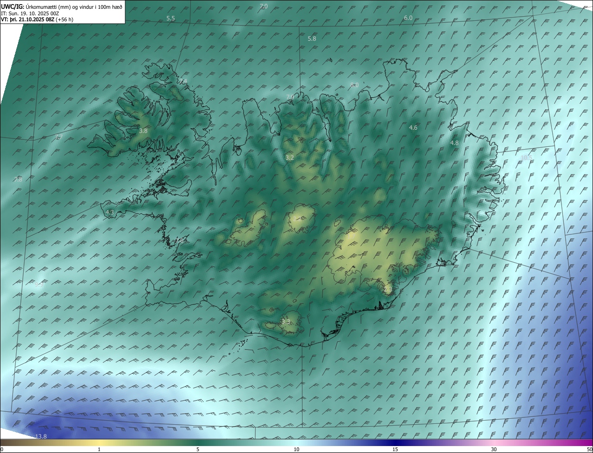Click the 7.8 value label on the map
Screen dimensions: 593x453
pos(18,179)
